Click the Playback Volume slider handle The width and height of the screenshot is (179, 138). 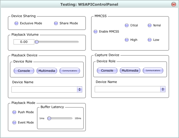(37, 42)
